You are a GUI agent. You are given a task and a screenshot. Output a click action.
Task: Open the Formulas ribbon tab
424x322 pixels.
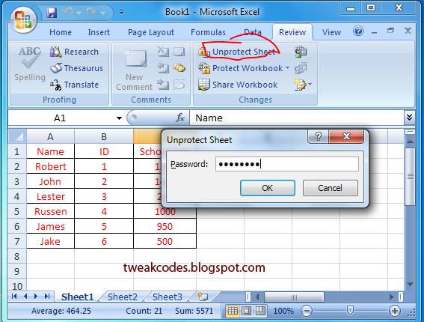[x=208, y=32]
